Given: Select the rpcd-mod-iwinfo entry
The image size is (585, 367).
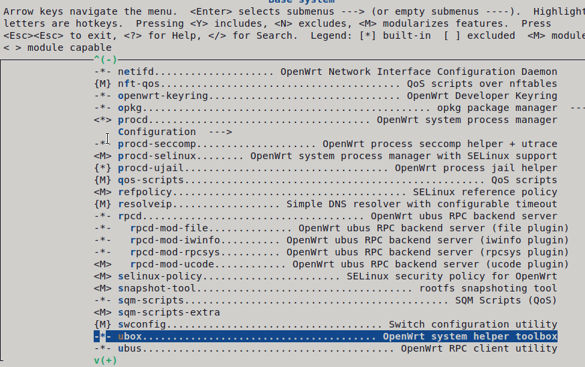Looking at the screenshot, I should point(349,240).
